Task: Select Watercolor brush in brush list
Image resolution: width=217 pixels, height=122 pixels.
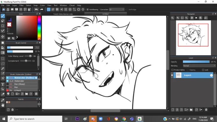Action: 22,81
